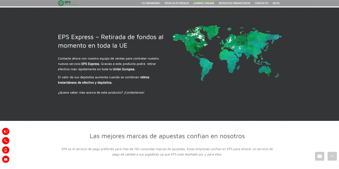Viewport: 339px width, 169px height.
Task: Click the red circular envelope icon
Action: coord(6,159)
